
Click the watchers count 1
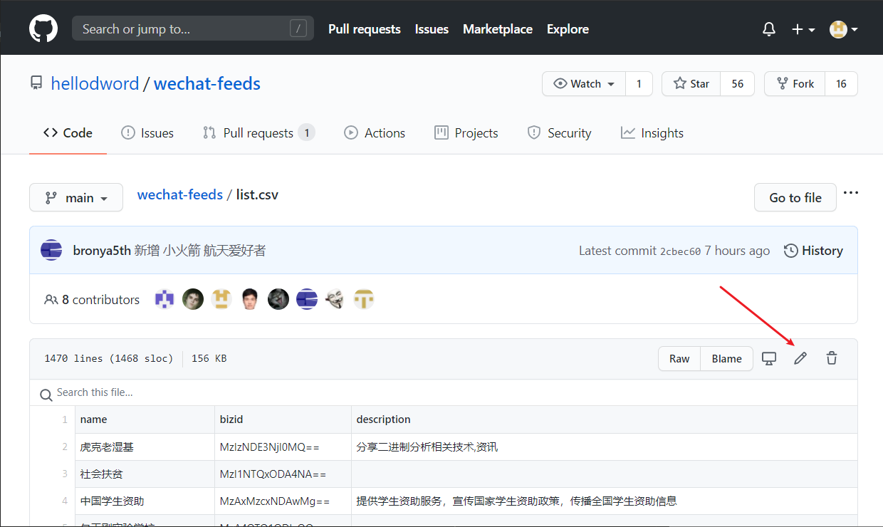tap(639, 84)
